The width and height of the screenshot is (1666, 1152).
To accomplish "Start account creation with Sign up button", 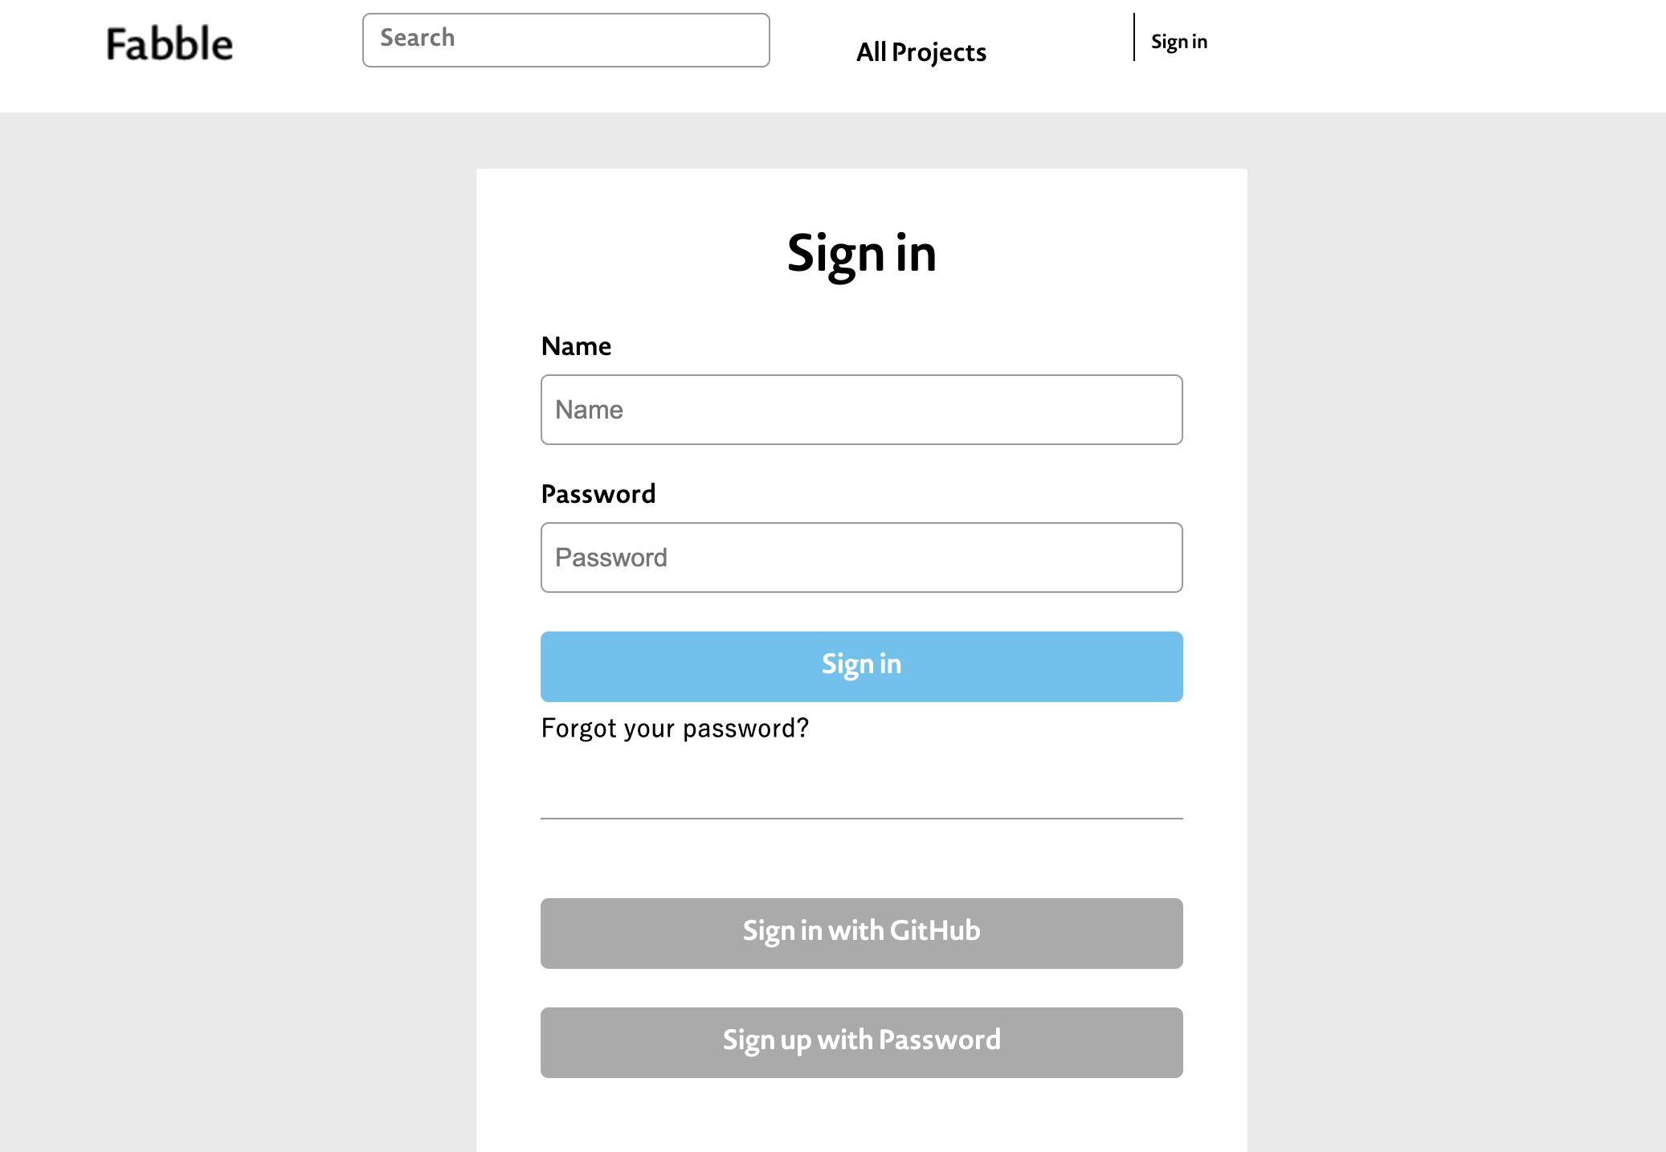I will point(861,1042).
